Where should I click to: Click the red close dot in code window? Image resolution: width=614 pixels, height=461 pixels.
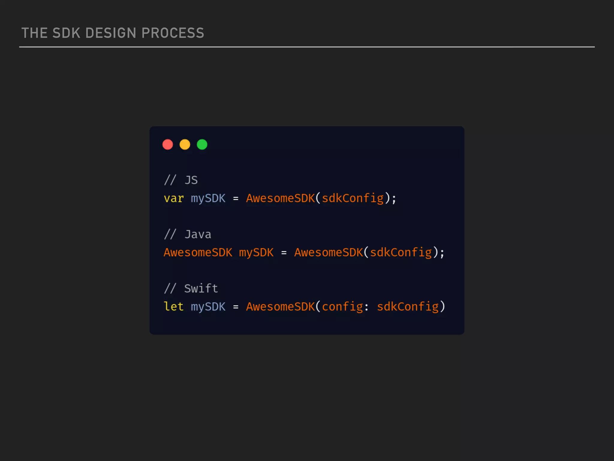click(x=168, y=144)
